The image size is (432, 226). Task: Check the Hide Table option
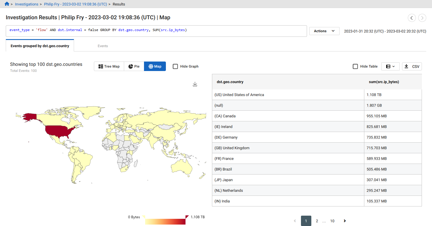coord(355,66)
